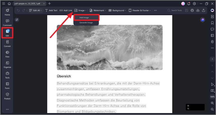The image size is (216, 115).
Task: Zoom in on the page
Action: (x=212, y=103)
